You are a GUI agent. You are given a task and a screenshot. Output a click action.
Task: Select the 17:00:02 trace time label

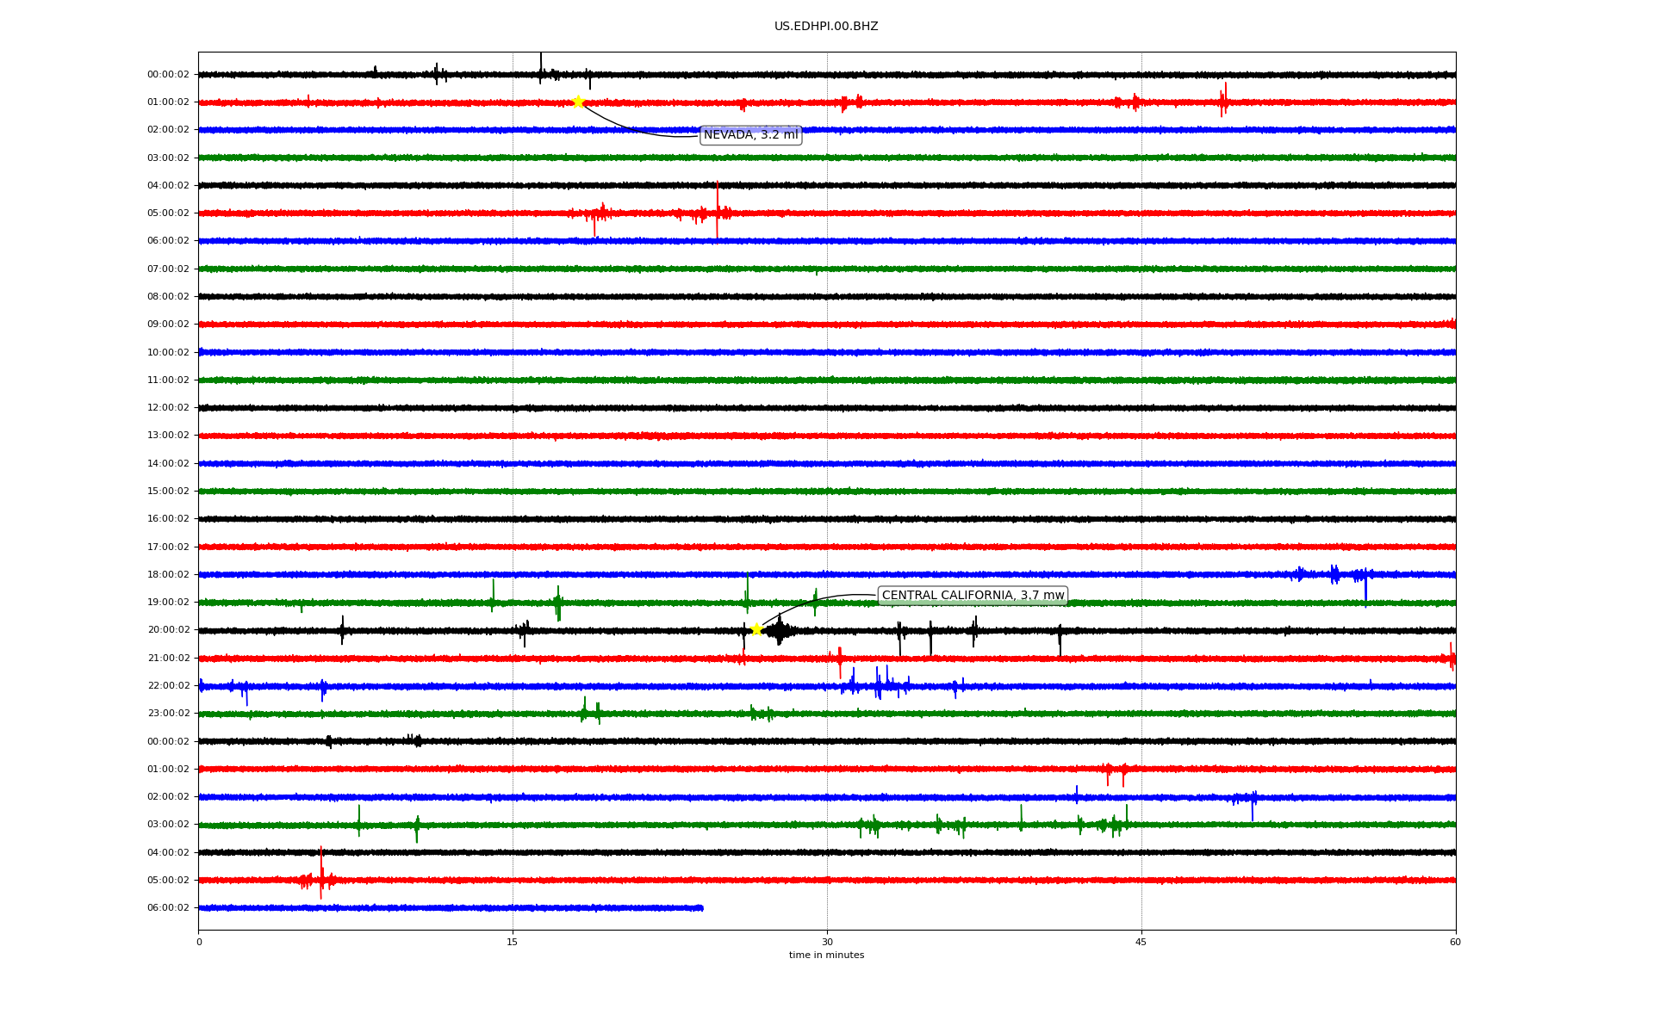[x=168, y=547]
